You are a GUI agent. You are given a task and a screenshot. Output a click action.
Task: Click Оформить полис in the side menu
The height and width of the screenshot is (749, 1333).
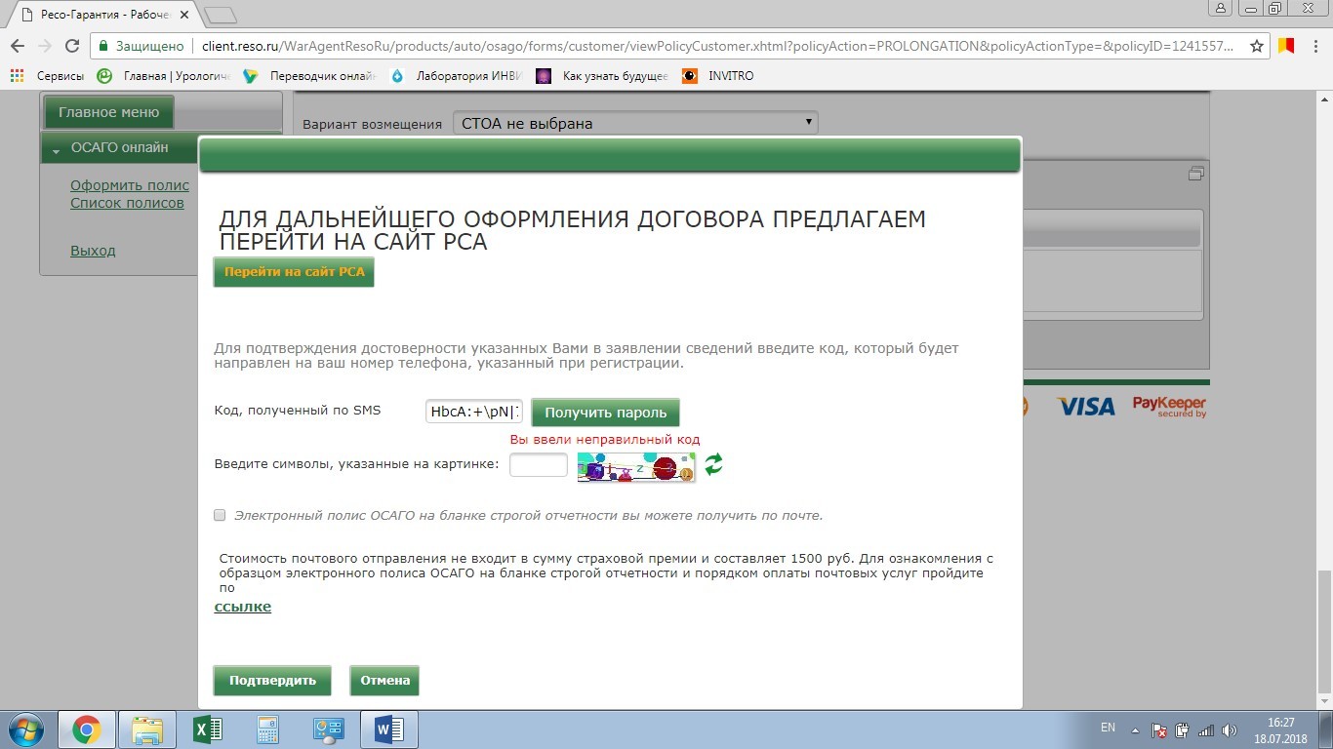pyautogui.click(x=130, y=185)
